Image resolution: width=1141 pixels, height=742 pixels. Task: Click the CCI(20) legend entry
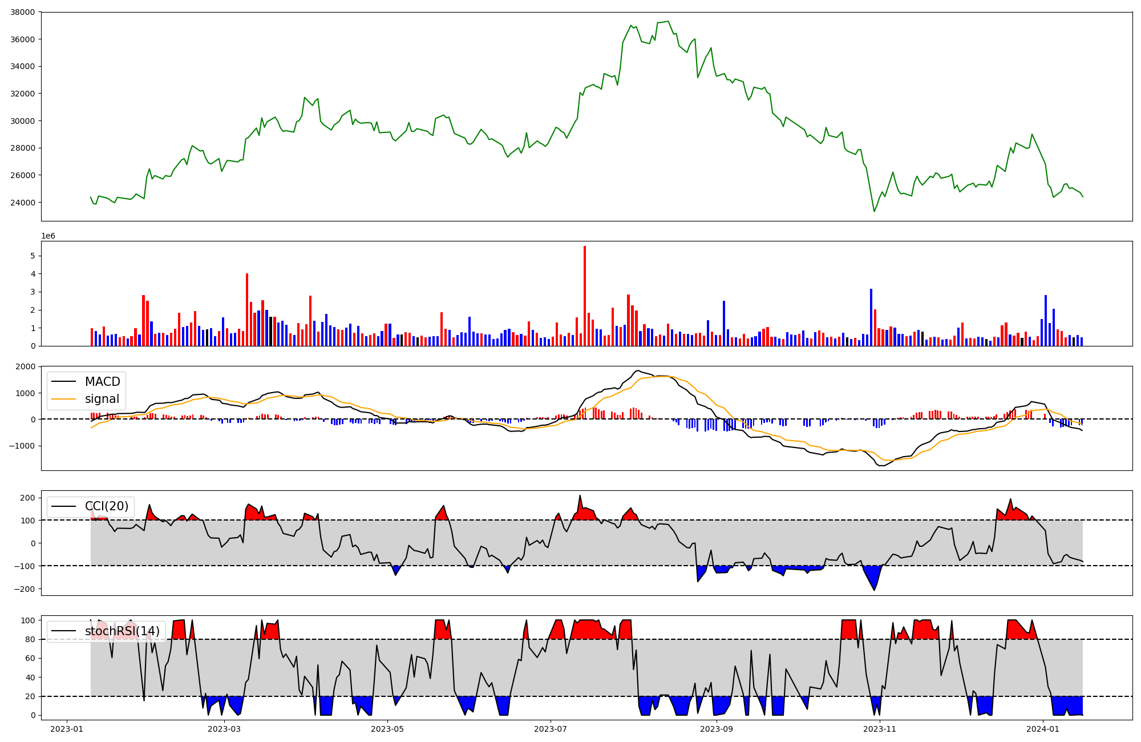coord(107,506)
